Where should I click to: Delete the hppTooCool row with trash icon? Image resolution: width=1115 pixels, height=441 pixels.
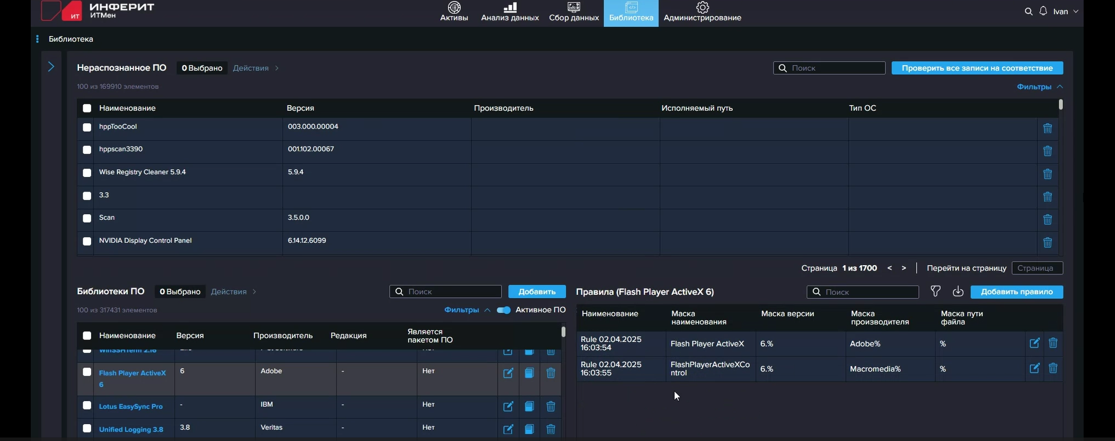tap(1047, 128)
